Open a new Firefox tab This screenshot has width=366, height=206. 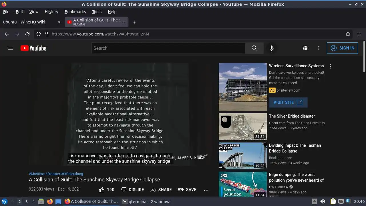(x=134, y=22)
